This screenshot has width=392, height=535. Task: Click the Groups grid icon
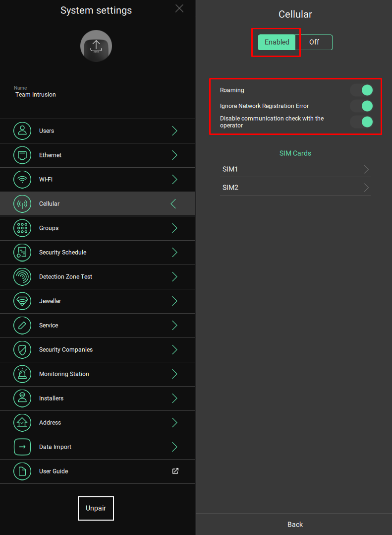point(22,228)
